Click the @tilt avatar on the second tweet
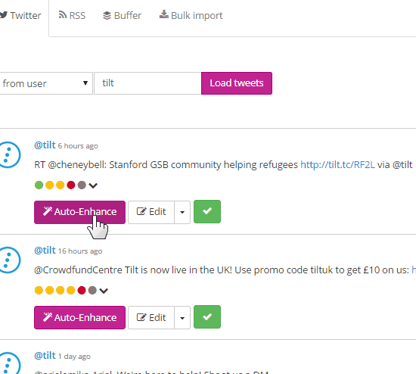416x374 pixels. tap(9, 260)
